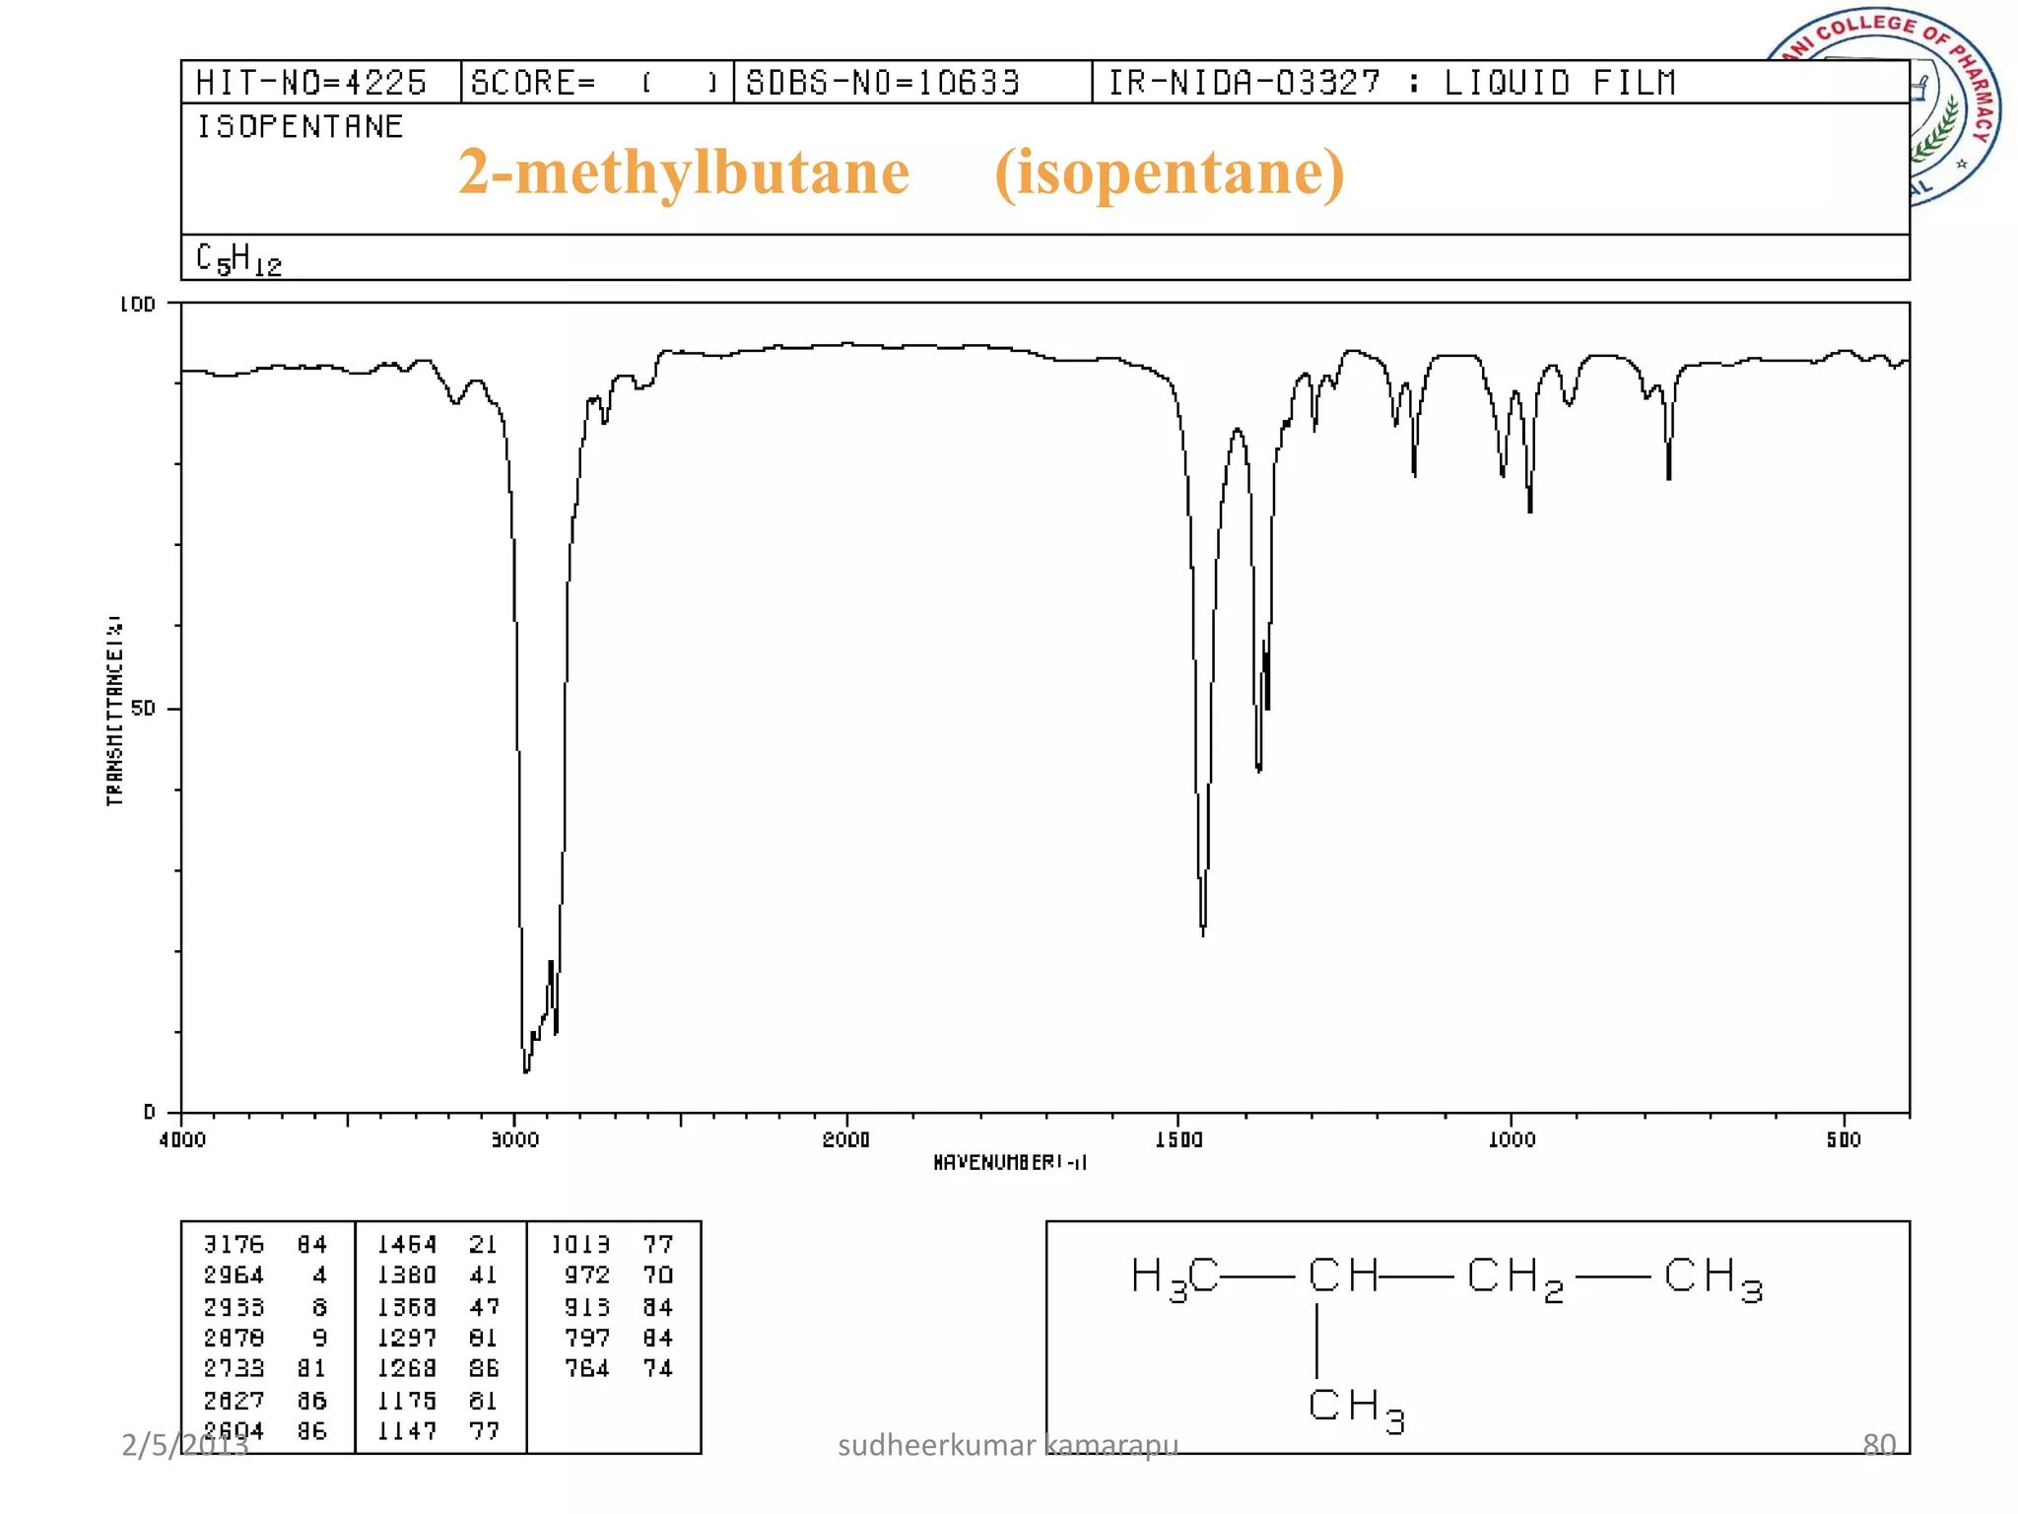This screenshot has height=1514, width=2018.
Task: Click the orange 2-methylbutane title
Action: pos(684,172)
